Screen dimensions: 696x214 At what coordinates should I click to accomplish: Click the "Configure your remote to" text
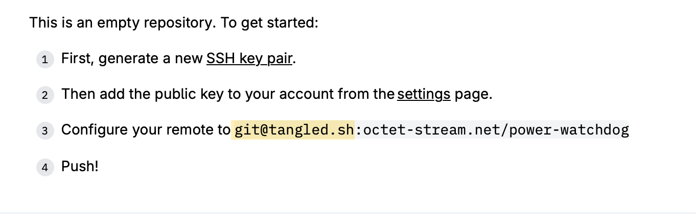click(x=146, y=130)
